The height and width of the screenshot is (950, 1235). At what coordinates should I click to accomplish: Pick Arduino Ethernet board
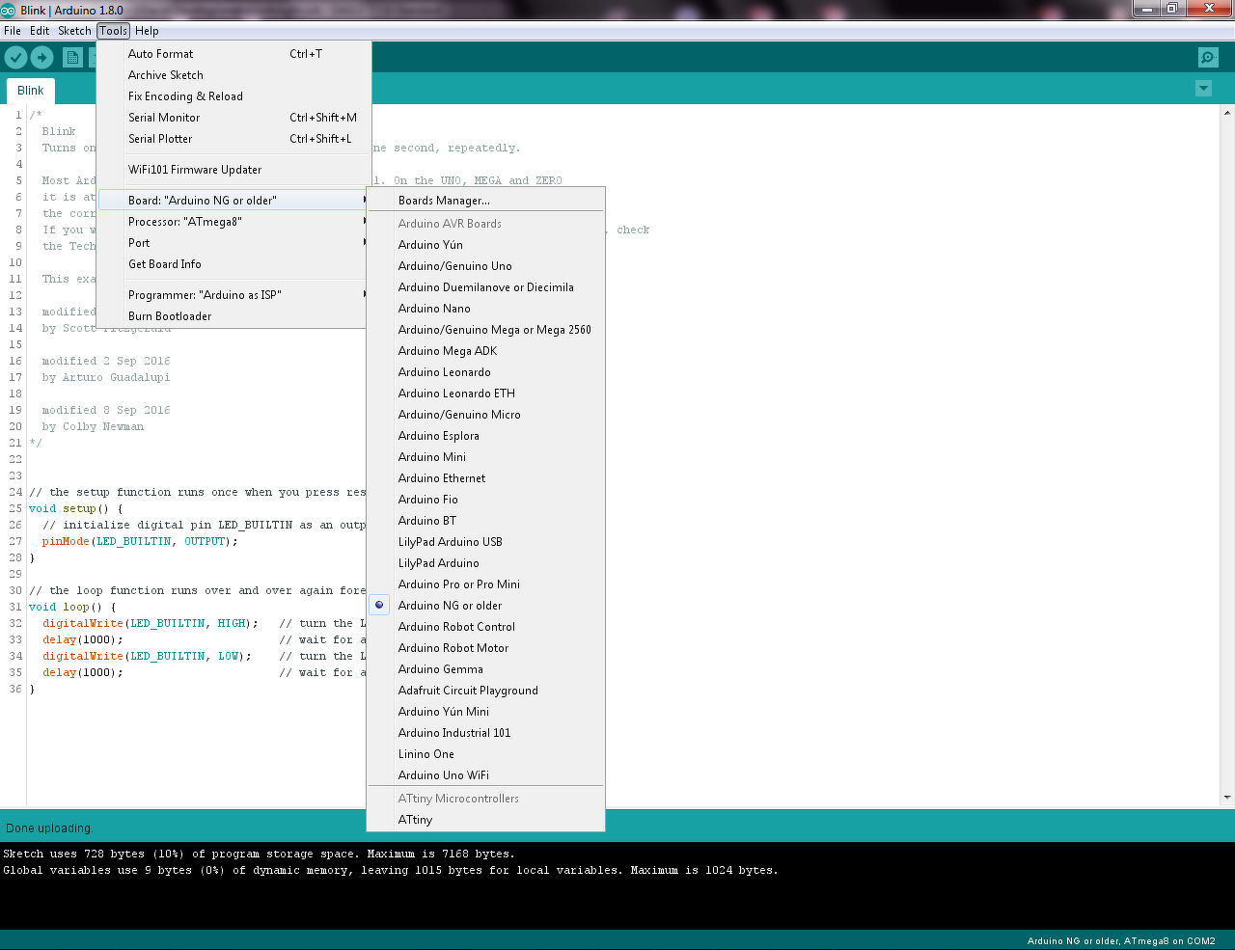pyautogui.click(x=486, y=478)
